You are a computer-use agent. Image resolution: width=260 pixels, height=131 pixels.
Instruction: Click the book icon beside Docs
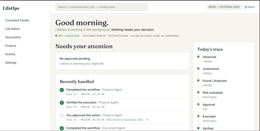246,7
